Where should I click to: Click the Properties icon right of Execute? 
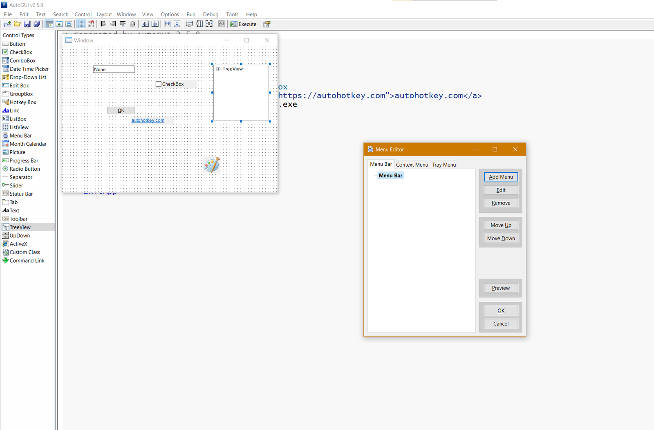(267, 24)
